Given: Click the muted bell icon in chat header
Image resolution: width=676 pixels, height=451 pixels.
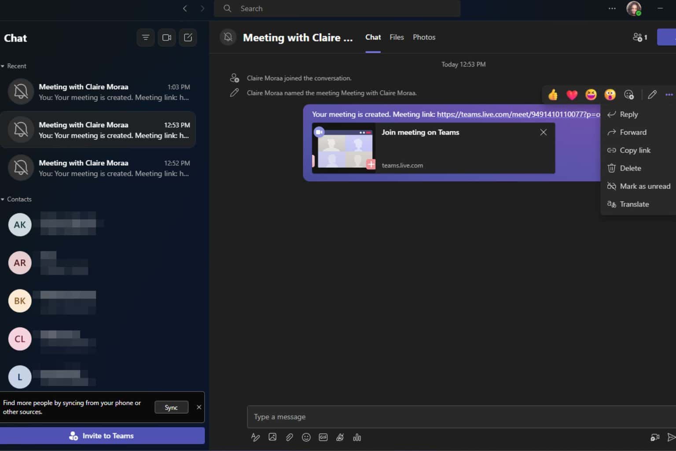Looking at the screenshot, I should (x=228, y=37).
